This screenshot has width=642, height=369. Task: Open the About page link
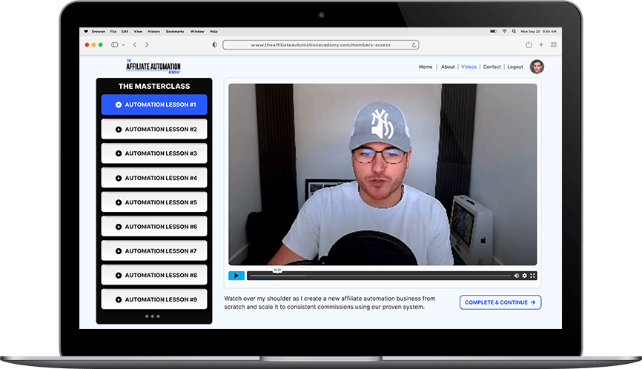click(448, 67)
